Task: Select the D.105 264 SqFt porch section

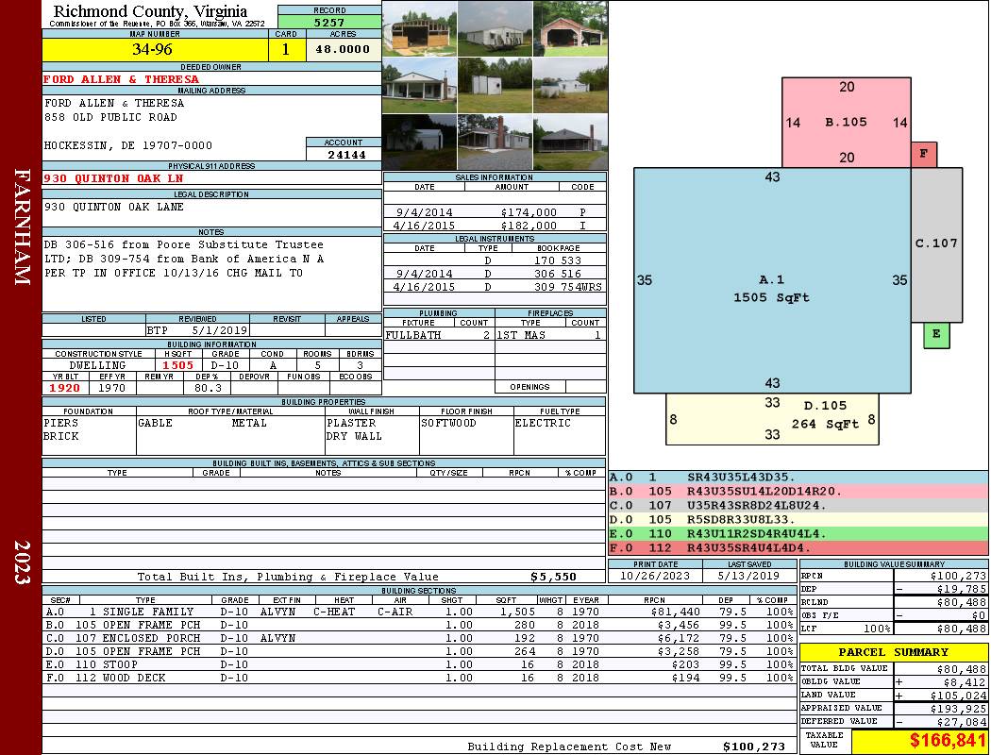Action: coord(772,420)
